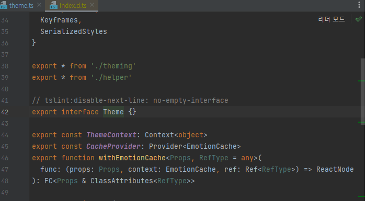The height and width of the screenshot is (201, 366).
Task: Click the CacheProvider constant name
Action: pyautogui.click(x=113, y=146)
